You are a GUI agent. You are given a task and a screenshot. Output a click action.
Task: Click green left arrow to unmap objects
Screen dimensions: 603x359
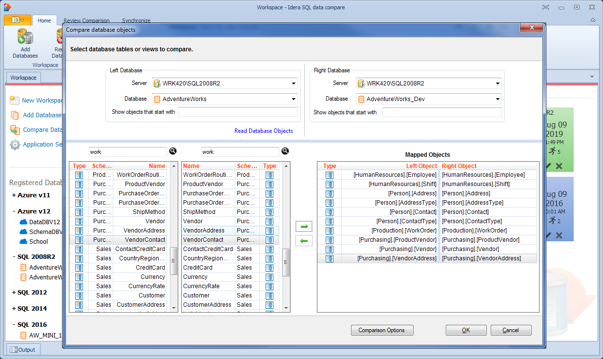304,240
